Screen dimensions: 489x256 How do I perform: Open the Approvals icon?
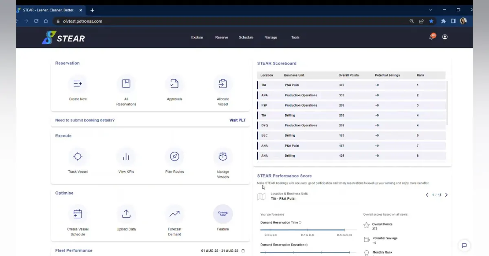click(174, 84)
